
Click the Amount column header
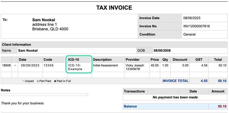point(218,91)
